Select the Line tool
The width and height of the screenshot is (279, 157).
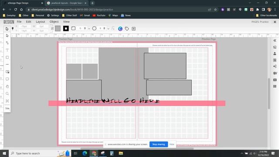pos(7,65)
